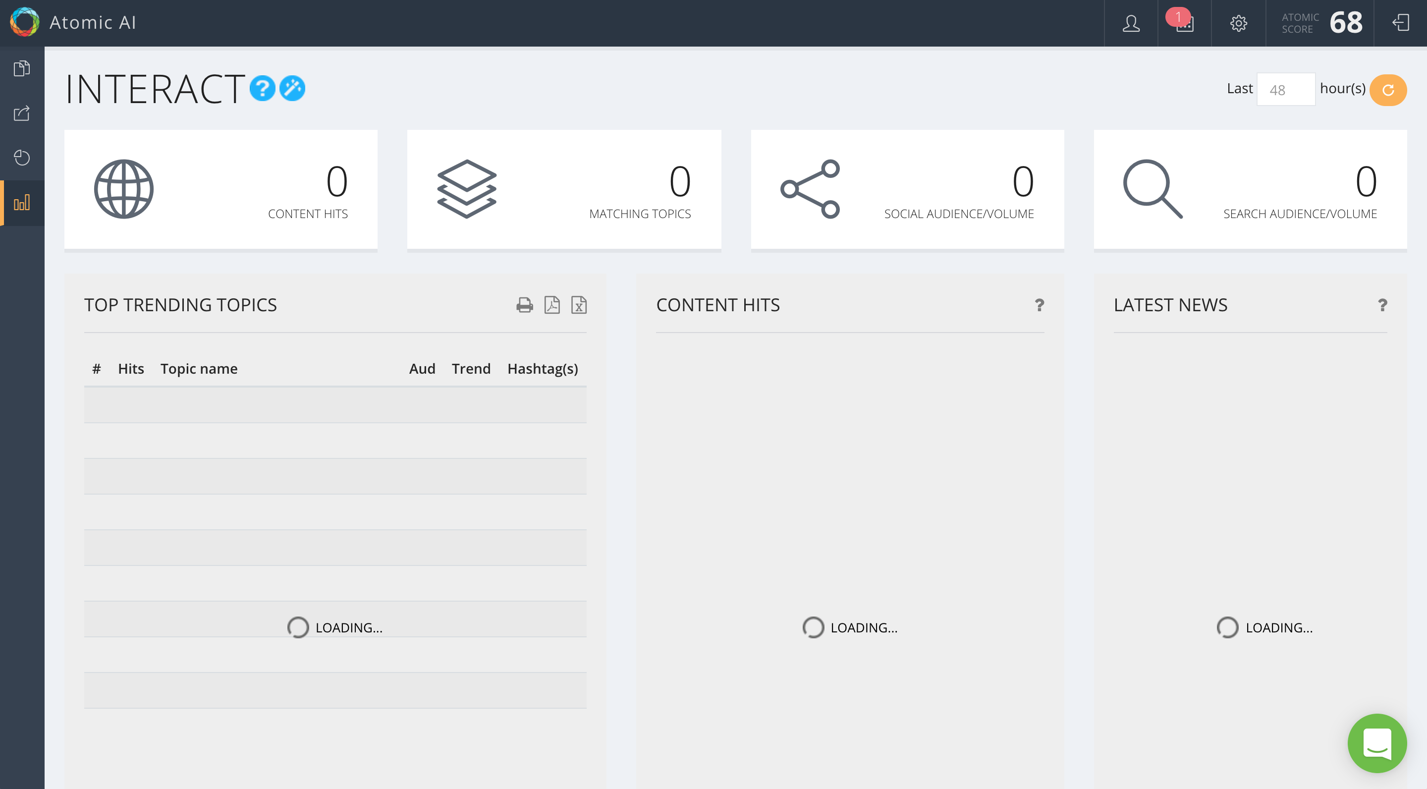Click the Atomic AI logo
Image resolution: width=1427 pixels, height=789 pixels.
[24, 22]
